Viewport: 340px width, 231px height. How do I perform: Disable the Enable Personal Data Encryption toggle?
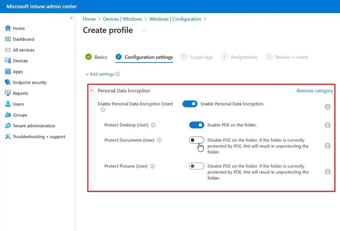(x=190, y=104)
